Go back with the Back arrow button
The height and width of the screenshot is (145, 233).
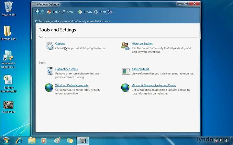37,12
